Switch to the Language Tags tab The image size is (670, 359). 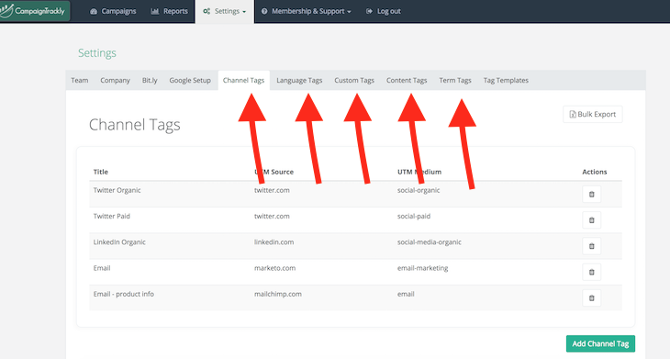click(299, 81)
